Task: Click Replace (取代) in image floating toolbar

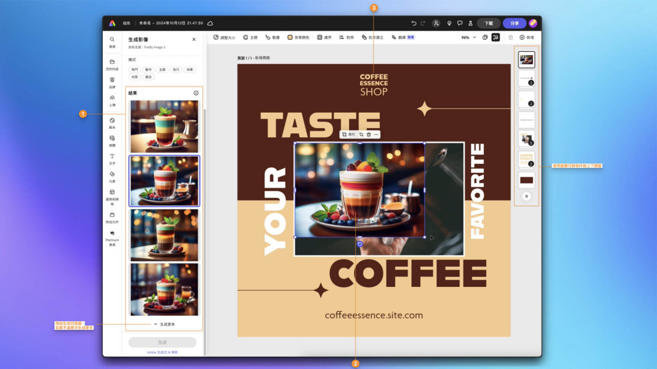Action: (x=348, y=135)
